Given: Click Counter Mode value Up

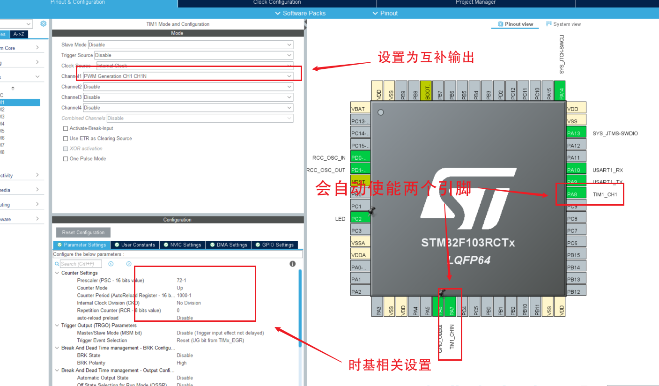Looking at the screenshot, I should (x=180, y=288).
